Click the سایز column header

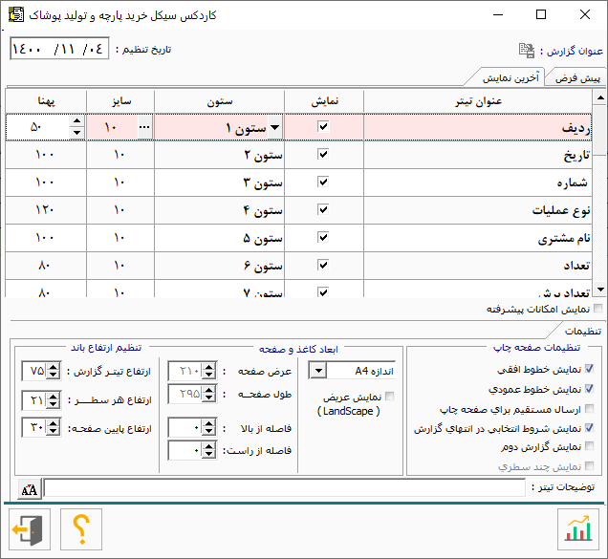coord(120,101)
